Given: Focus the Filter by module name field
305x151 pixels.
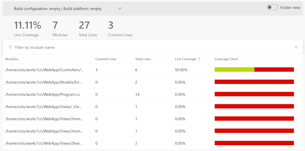Looking at the screenshot, I should point(153,47).
